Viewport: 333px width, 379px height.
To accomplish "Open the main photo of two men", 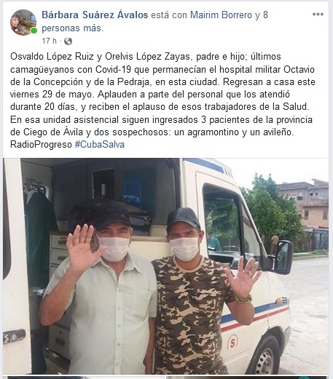I will point(165,266).
